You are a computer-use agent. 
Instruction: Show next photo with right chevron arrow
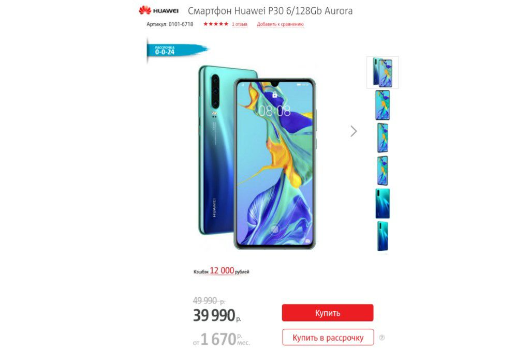(354, 131)
